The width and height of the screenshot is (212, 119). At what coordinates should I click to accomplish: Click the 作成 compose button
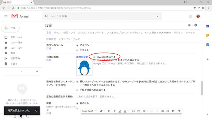point(10,28)
